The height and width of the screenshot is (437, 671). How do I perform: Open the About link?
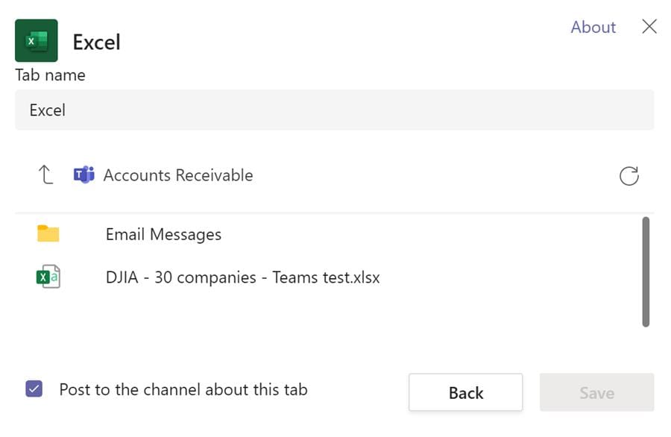click(592, 27)
